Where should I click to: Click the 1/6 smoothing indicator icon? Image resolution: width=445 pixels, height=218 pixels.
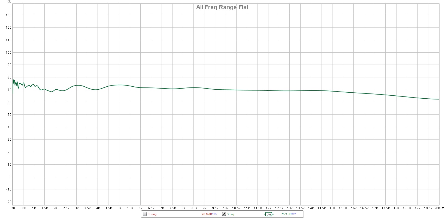(268, 214)
